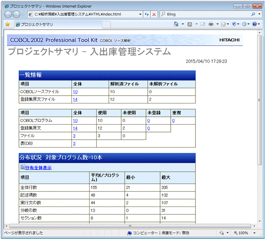Image resolution: width=266 pixels, height=240 pixels.
Task: Click the 2015/04/10 timestamp text
Action: tap(206, 61)
